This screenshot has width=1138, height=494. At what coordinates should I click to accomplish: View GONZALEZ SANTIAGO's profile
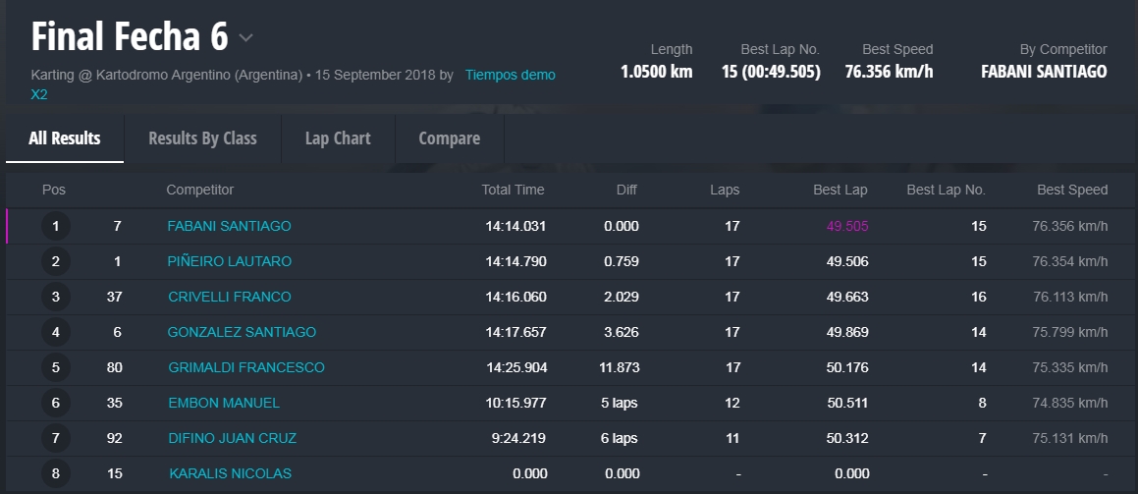pyautogui.click(x=242, y=332)
